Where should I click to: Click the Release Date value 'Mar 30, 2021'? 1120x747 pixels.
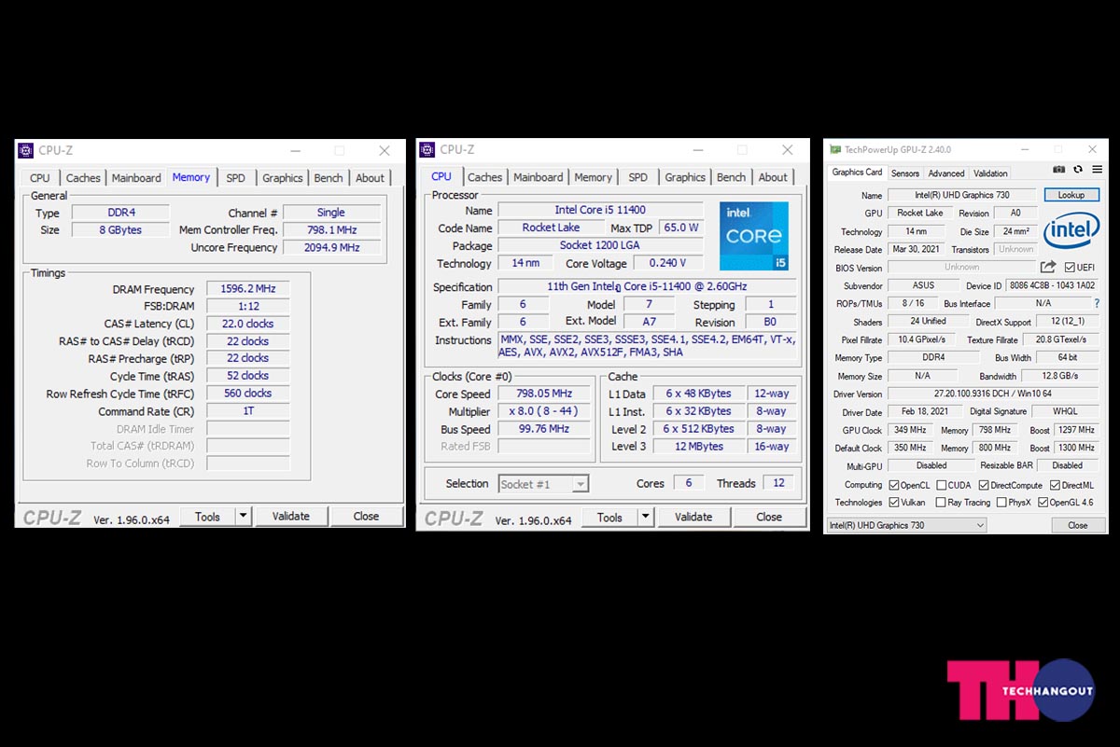(x=915, y=250)
